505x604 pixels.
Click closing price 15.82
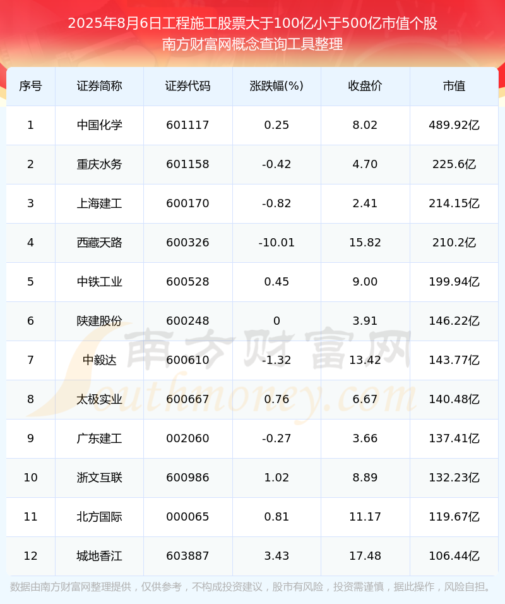[365, 243]
